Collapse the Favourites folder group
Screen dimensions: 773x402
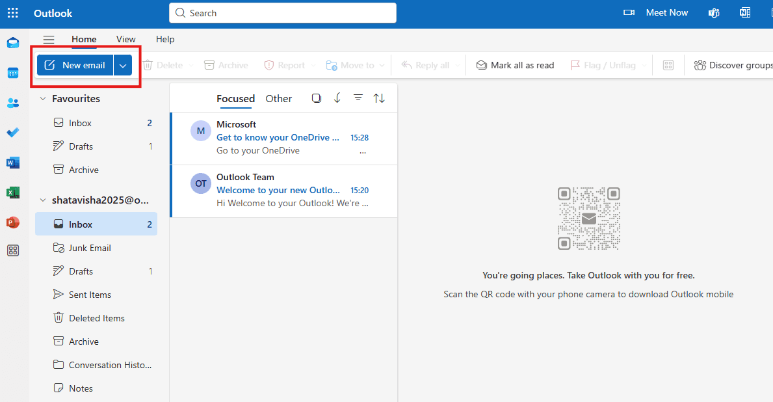click(43, 99)
